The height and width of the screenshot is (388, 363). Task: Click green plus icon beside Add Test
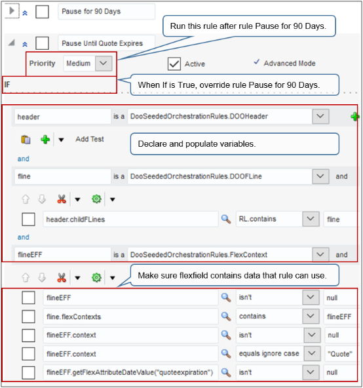45,140
